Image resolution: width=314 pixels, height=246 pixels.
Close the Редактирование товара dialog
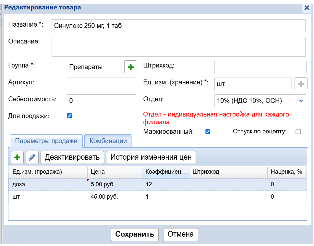(x=307, y=8)
